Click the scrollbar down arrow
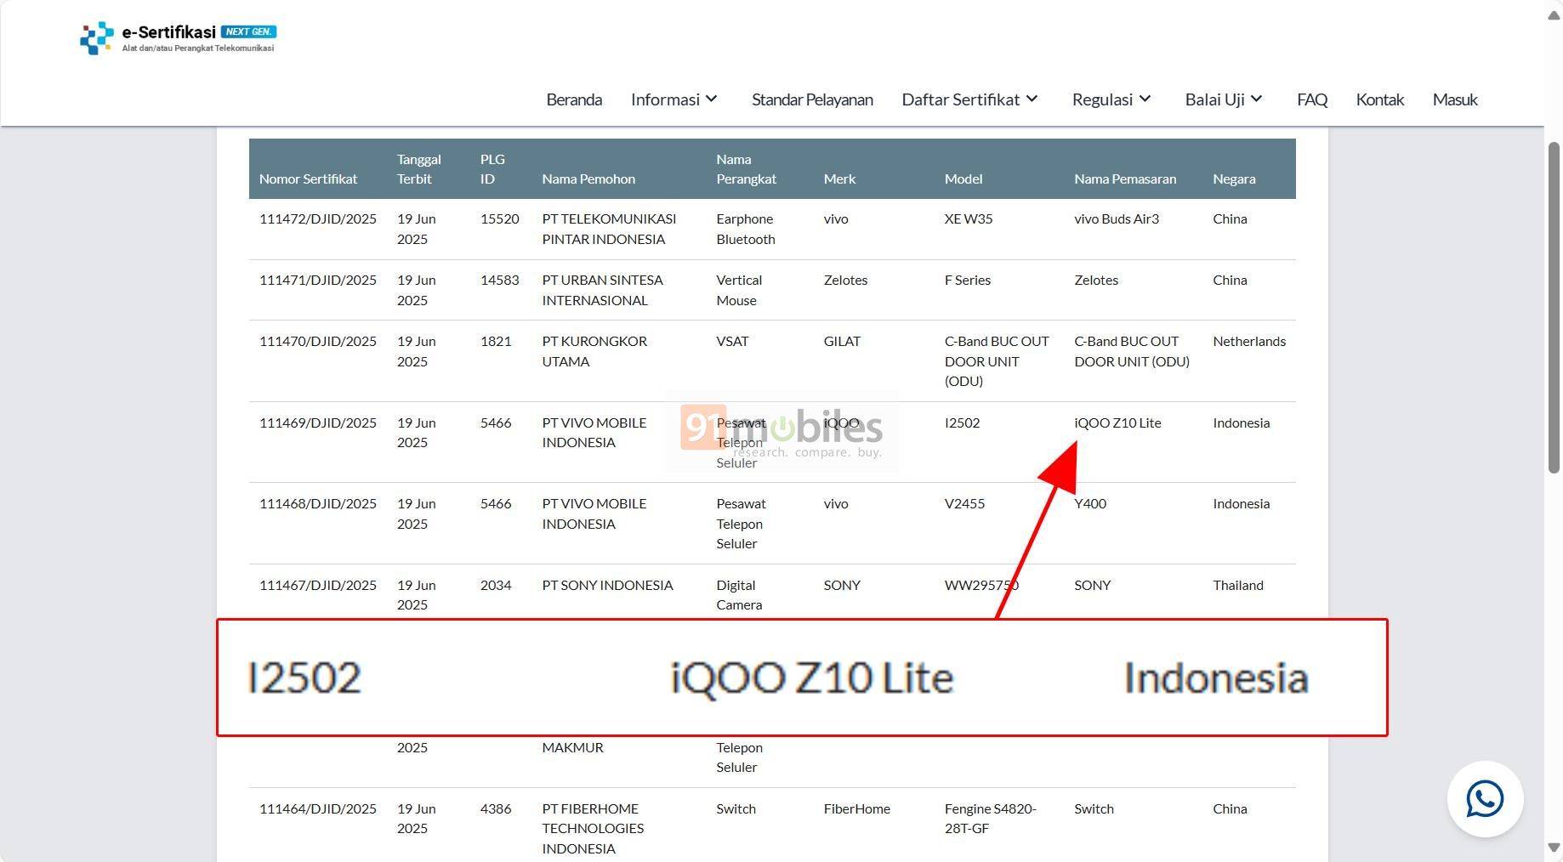This screenshot has height=862, width=1563. [1554, 848]
